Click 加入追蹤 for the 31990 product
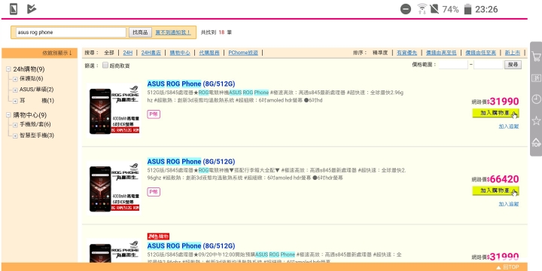542x271 pixels. click(509, 126)
